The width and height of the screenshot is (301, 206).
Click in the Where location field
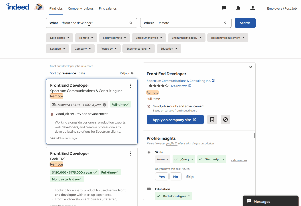click(186, 23)
